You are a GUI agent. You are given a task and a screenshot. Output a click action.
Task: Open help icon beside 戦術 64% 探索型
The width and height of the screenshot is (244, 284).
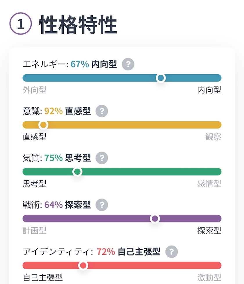102,205
